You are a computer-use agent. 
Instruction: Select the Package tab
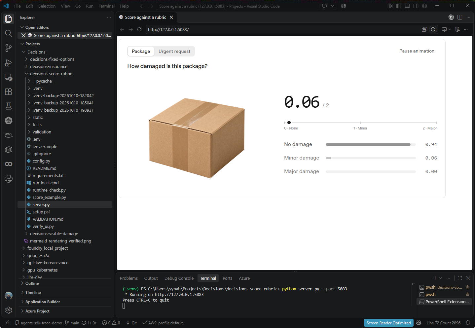[x=141, y=51]
